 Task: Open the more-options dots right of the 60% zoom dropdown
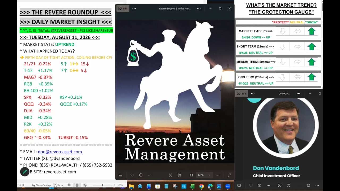click(218, 175)
